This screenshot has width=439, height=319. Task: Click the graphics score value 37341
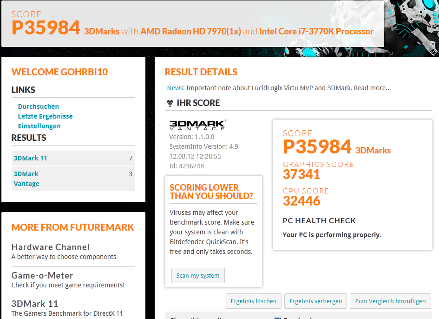pos(301,174)
